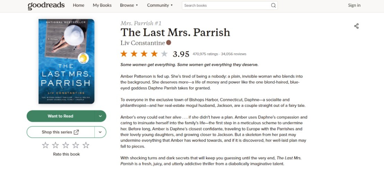The height and width of the screenshot is (173, 384).
Task: Expand the Shop this series dropdown arrow
Action: point(100,132)
